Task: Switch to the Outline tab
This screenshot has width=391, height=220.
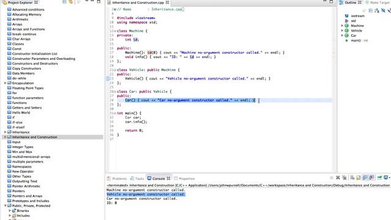Action: [x=350, y=2]
